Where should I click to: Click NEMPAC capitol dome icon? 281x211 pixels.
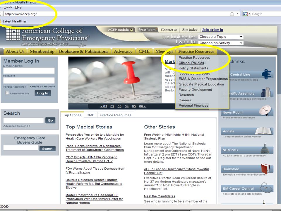[265, 148]
